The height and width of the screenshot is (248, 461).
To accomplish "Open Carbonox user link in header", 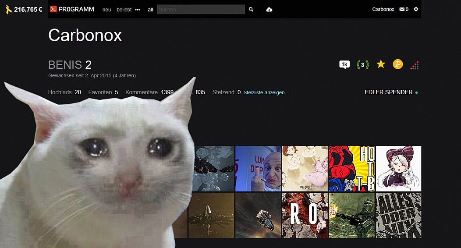I will click(383, 9).
